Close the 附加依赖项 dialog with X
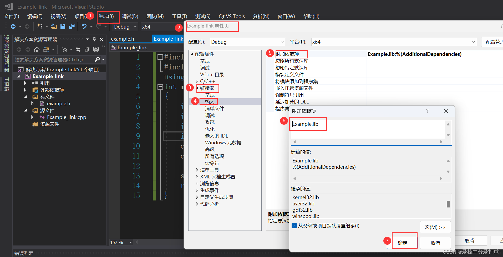503x257 pixels. tap(446, 111)
